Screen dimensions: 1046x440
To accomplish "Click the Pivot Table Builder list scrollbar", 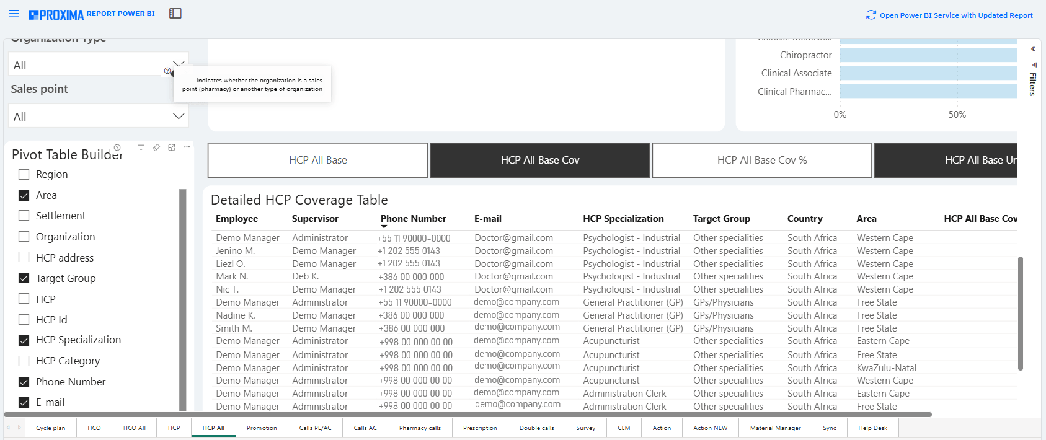I will tap(183, 300).
